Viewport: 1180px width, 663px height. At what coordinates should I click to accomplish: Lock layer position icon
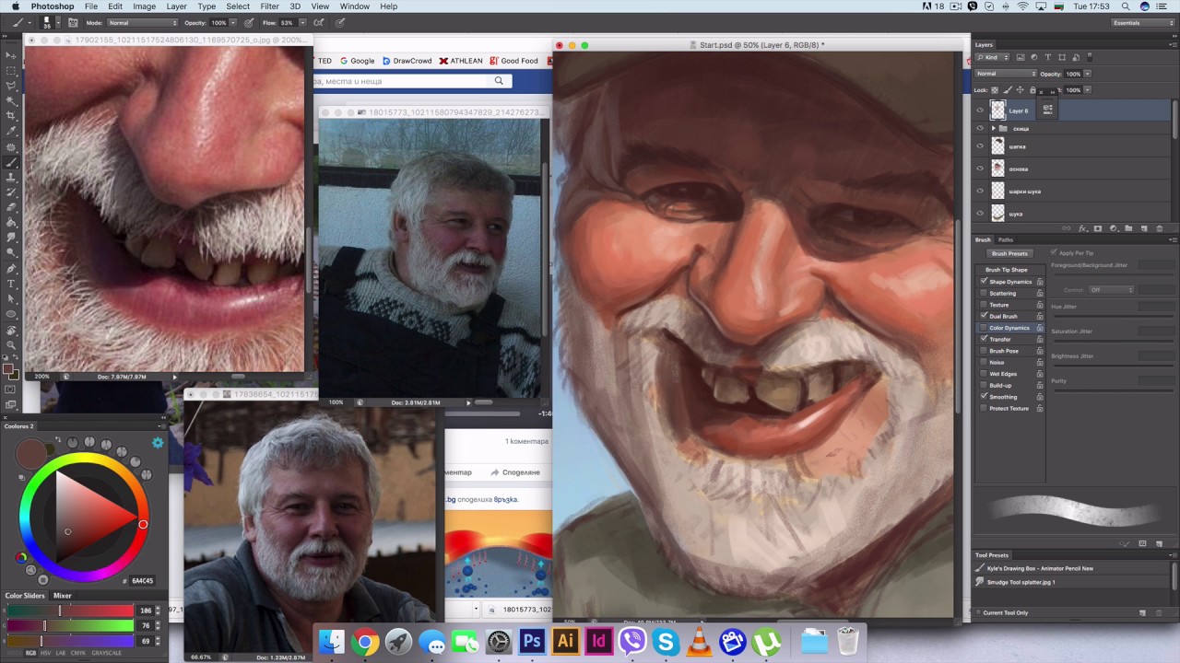[x=1020, y=89]
